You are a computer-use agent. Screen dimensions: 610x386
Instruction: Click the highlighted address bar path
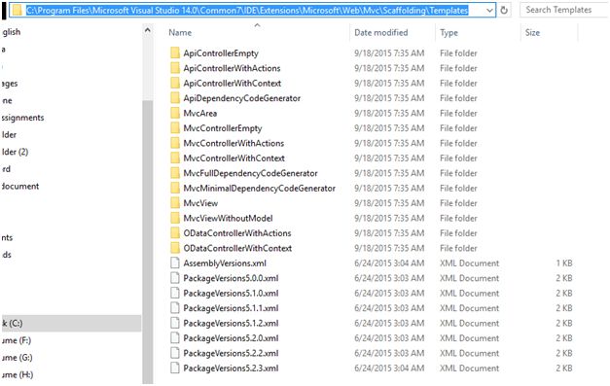[x=247, y=11]
